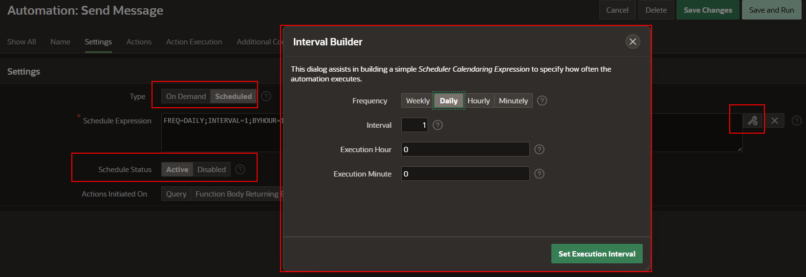Clear the Schedule Expression with the X icon
This screenshot has width=806, height=277.
pos(774,120)
